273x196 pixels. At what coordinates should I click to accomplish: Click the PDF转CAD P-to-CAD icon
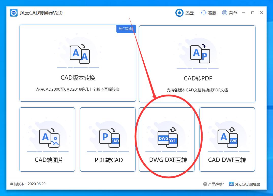(x=110, y=138)
